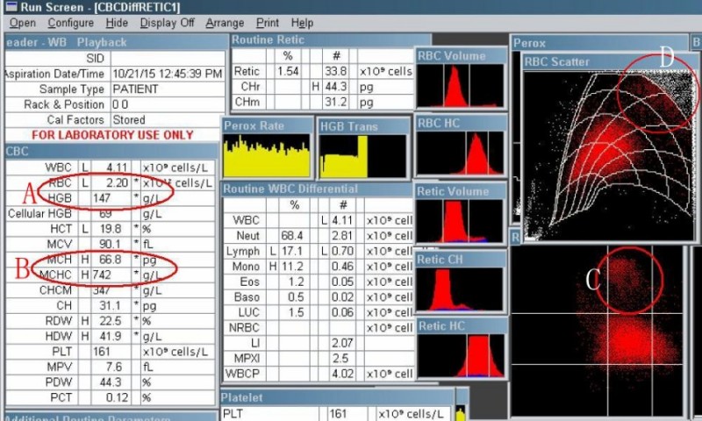Open the Arrange menu
The image size is (702, 421).
click(225, 23)
